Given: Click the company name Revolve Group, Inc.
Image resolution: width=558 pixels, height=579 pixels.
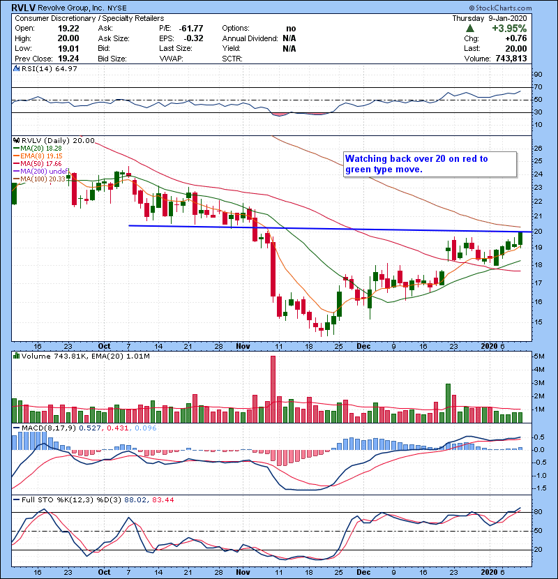Looking at the screenshot, I should pos(71,8).
